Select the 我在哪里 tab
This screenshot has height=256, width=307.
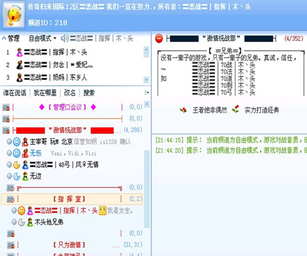pos(46,93)
